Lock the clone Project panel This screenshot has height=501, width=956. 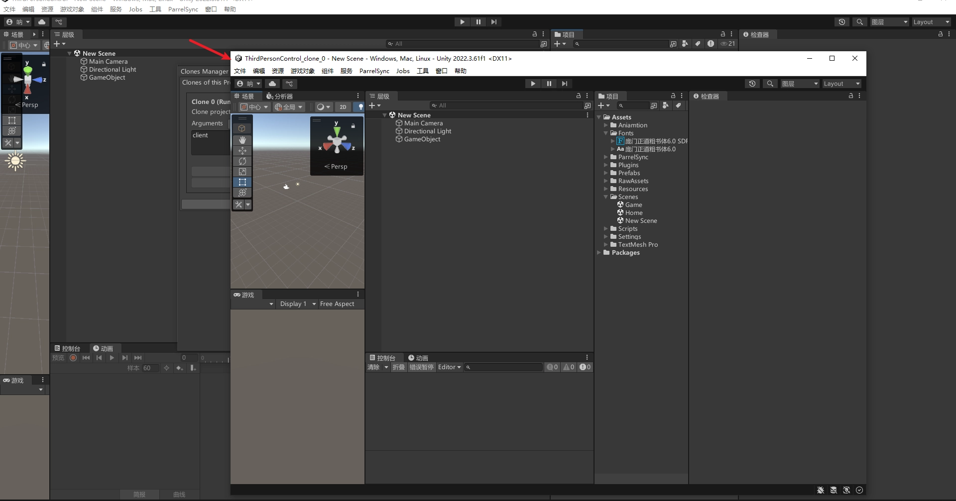tap(673, 96)
